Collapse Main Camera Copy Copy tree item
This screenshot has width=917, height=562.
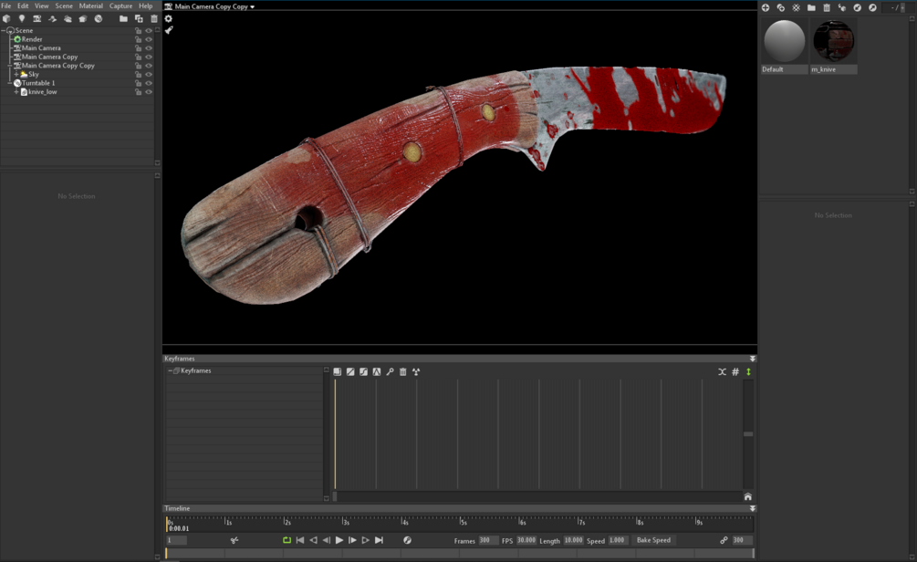pos(9,66)
